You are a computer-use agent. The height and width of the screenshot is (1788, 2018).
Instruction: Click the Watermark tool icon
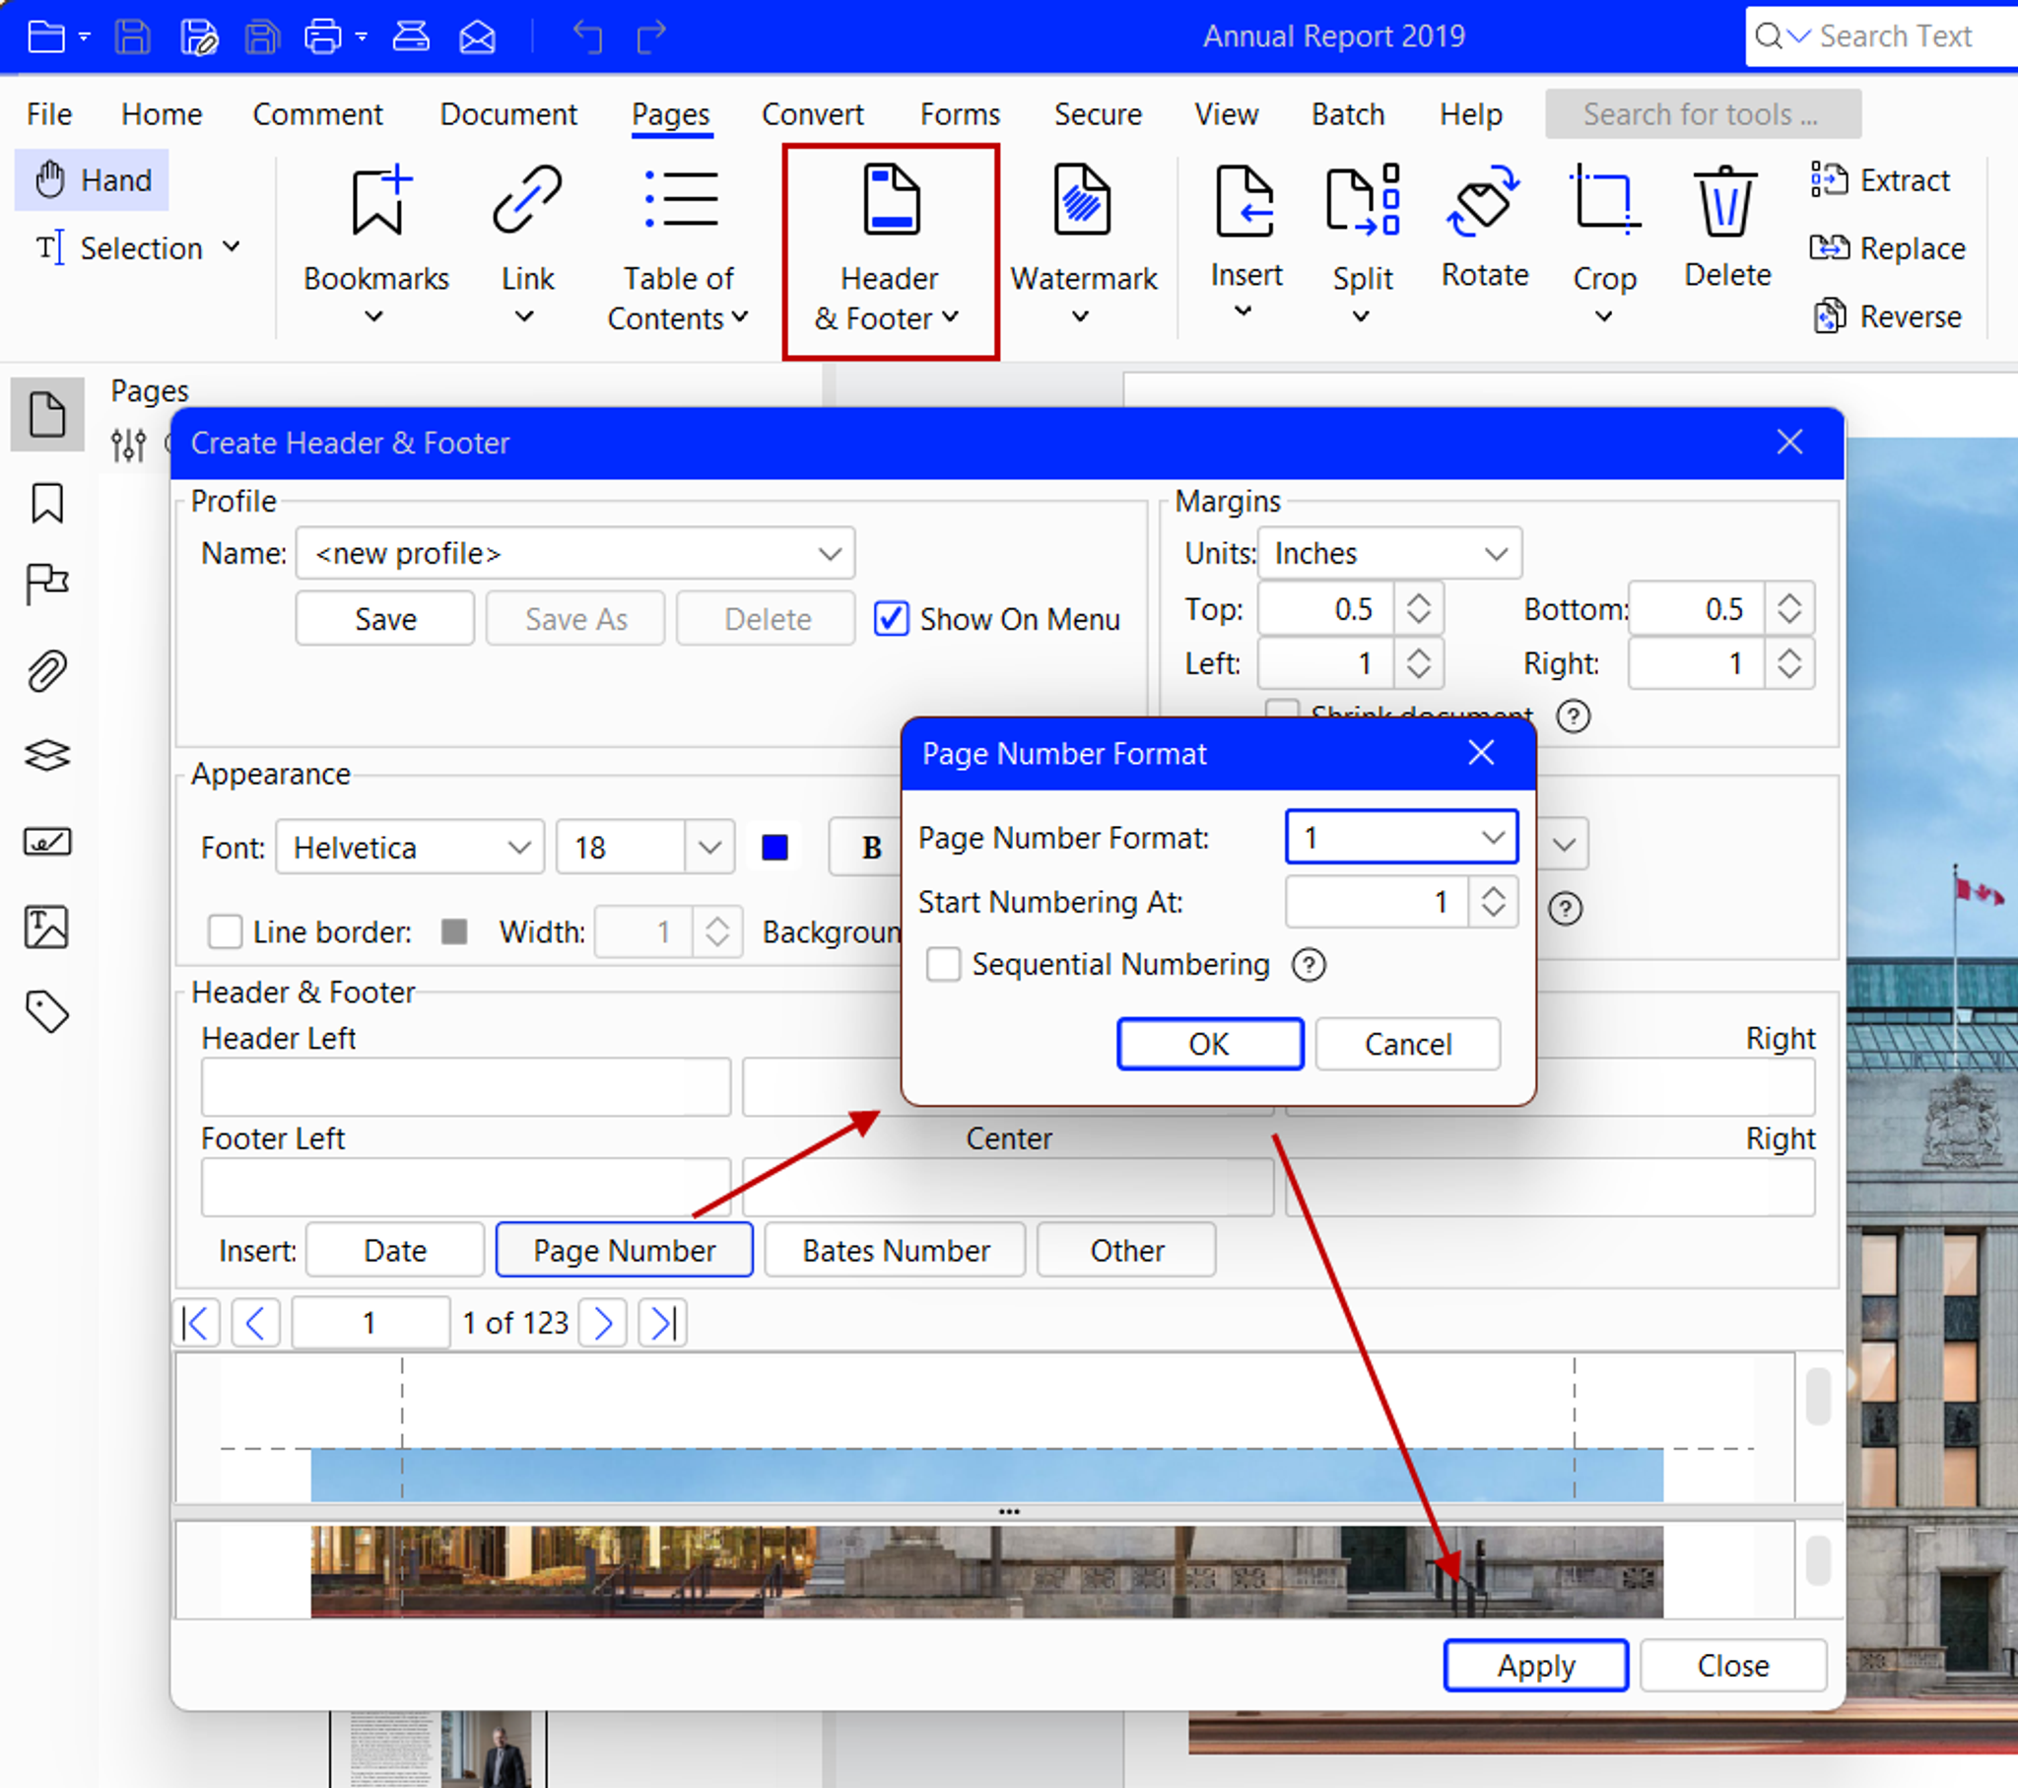(1082, 201)
